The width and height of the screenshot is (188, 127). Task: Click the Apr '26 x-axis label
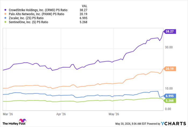61,114
